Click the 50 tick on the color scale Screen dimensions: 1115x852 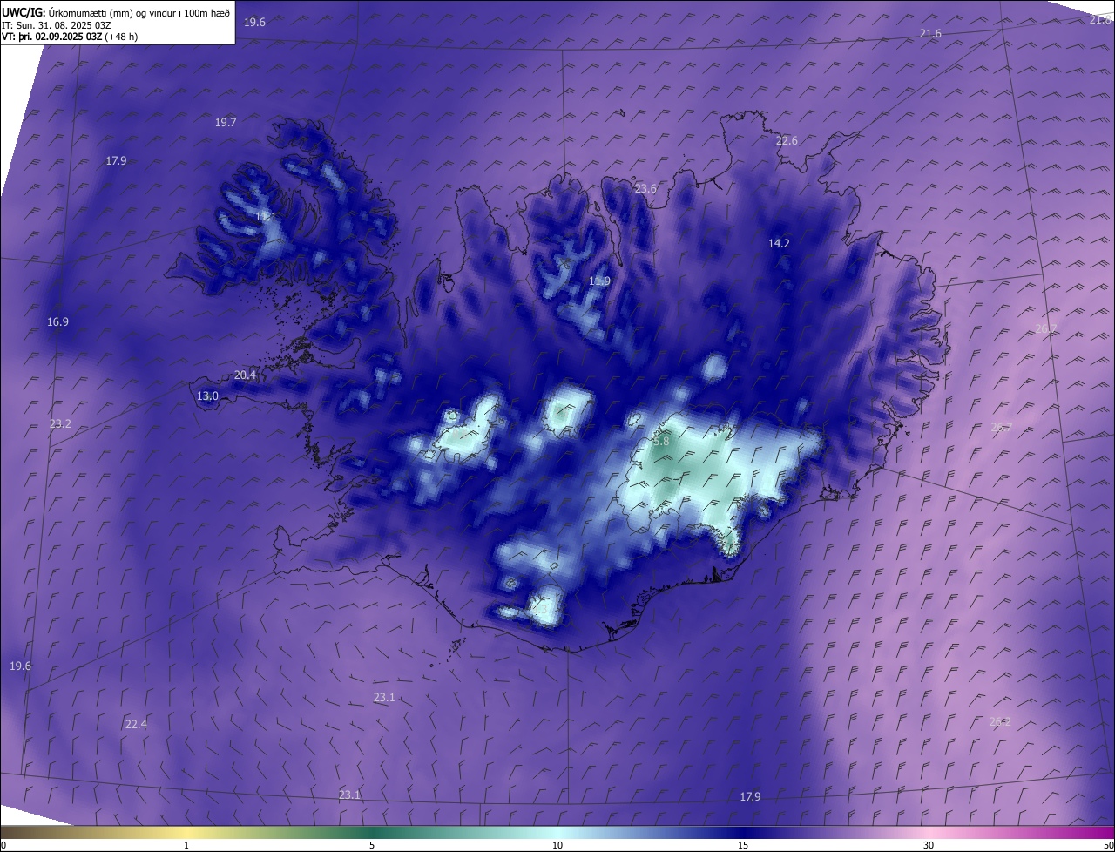[x=1108, y=845]
